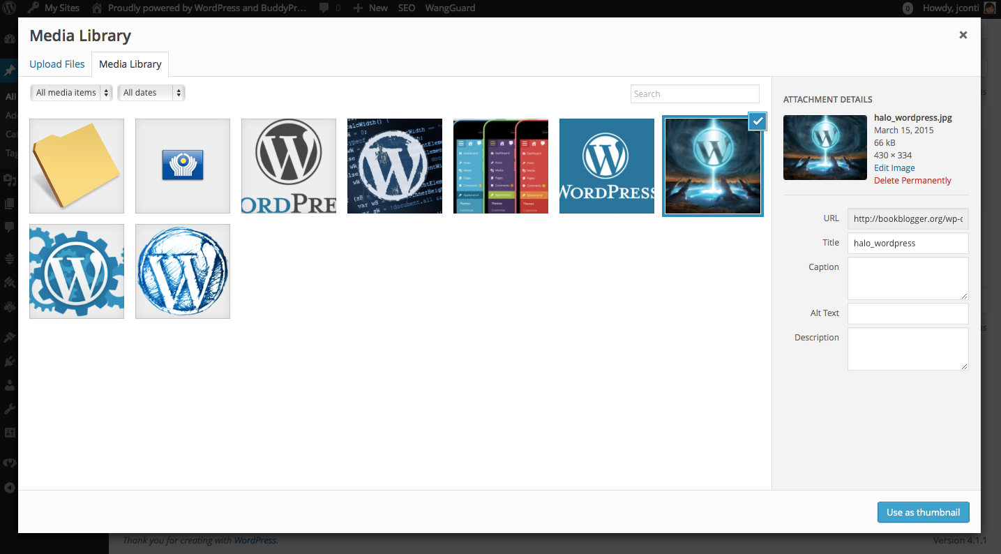Screen dimensions: 1001x554
Task: Open the site home admin bar link
Action: click(x=199, y=8)
